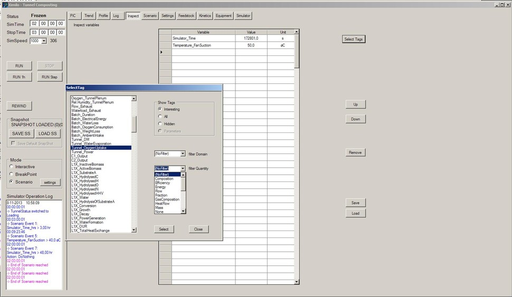512x297 pixels.
Task: Choose Energy in filter Quantity list
Action: 160,187
